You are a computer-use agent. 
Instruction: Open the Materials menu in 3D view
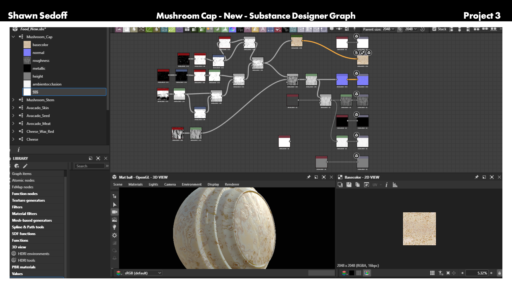click(x=135, y=184)
